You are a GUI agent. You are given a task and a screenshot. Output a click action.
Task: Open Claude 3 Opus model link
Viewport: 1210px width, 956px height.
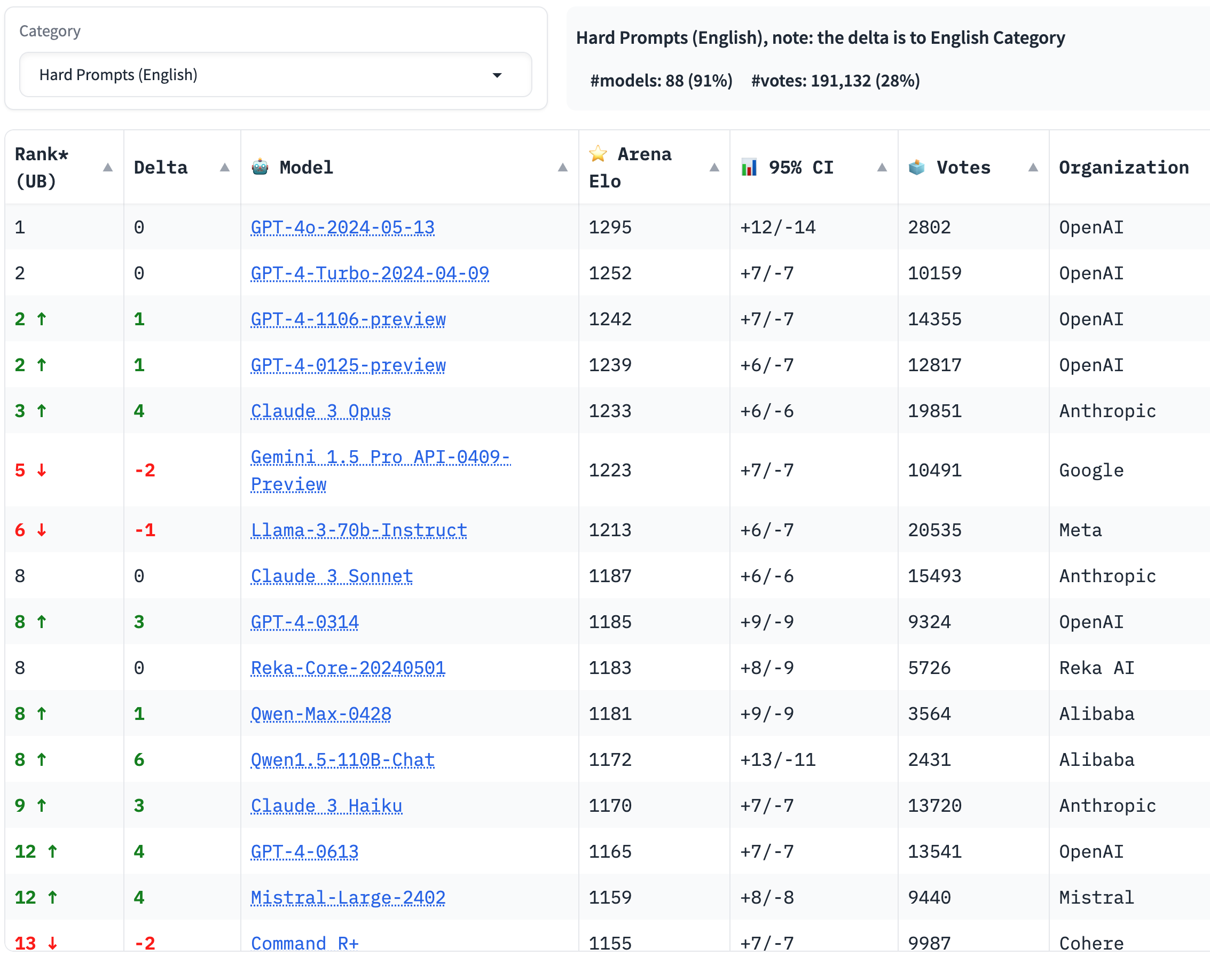321,411
